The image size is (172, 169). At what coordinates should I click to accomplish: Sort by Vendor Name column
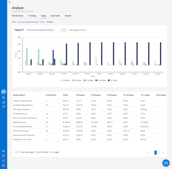pos(19,95)
